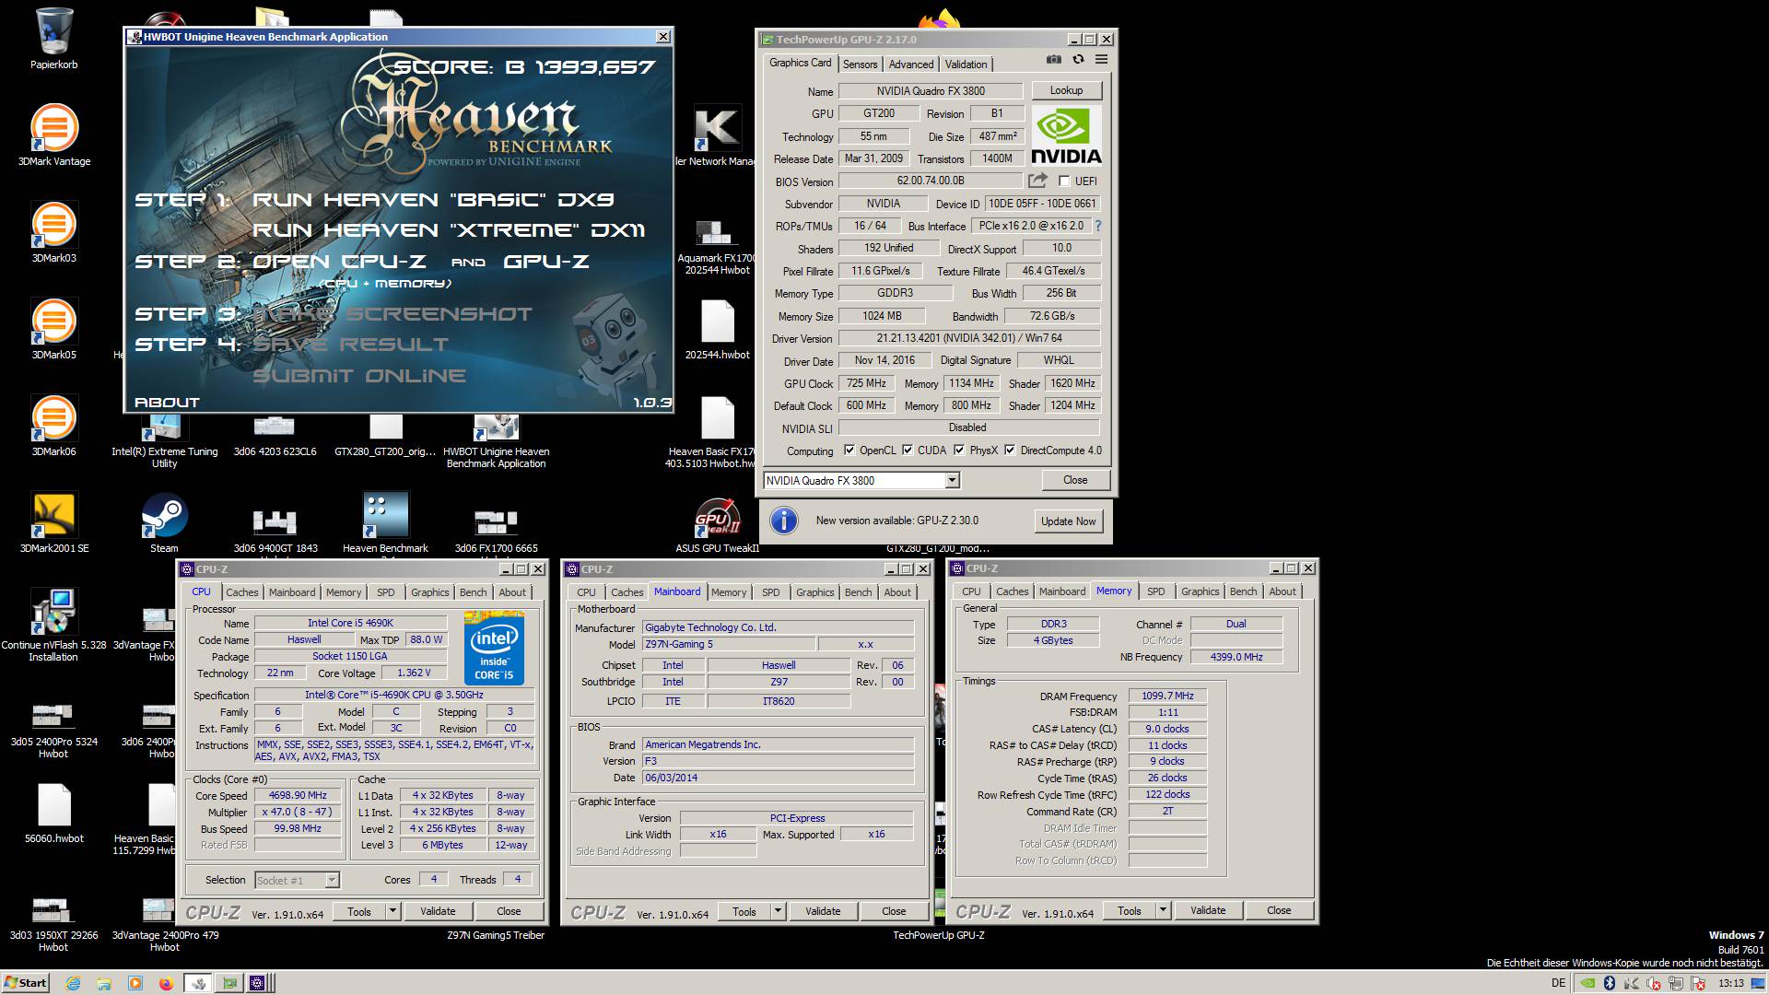
Task: Toggle the OpenCL checkbox
Action: click(849, 451)
